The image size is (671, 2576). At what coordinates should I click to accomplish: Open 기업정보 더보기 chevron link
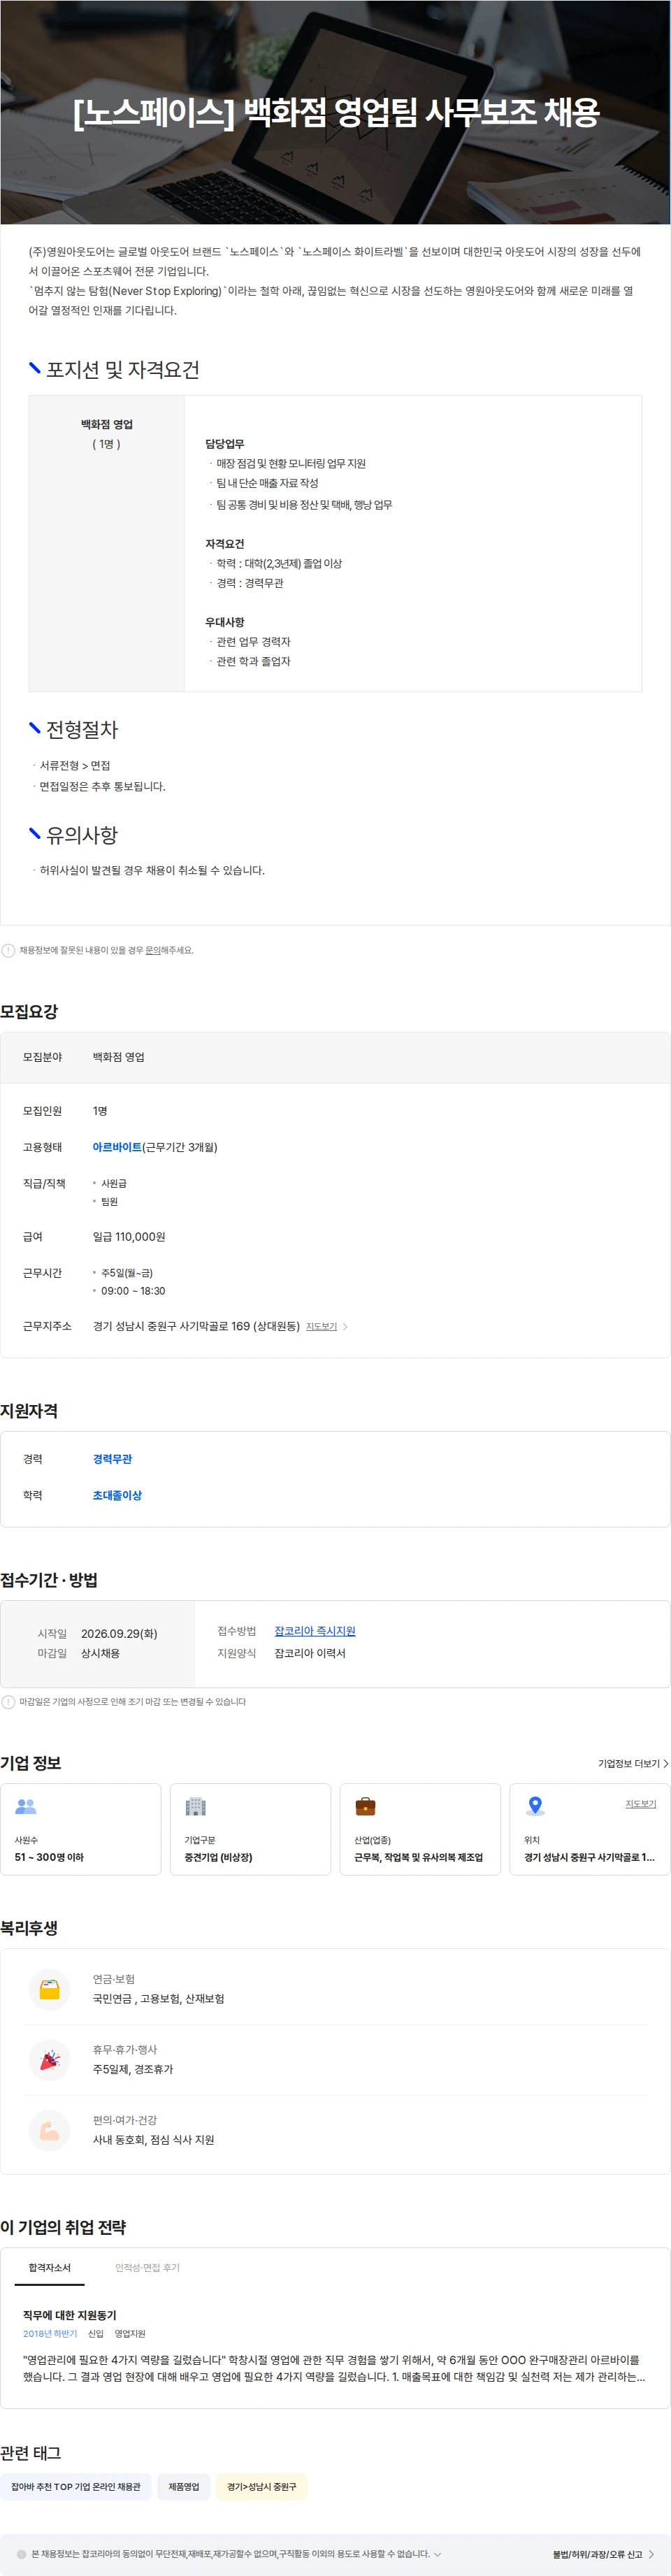[633, 1764]
